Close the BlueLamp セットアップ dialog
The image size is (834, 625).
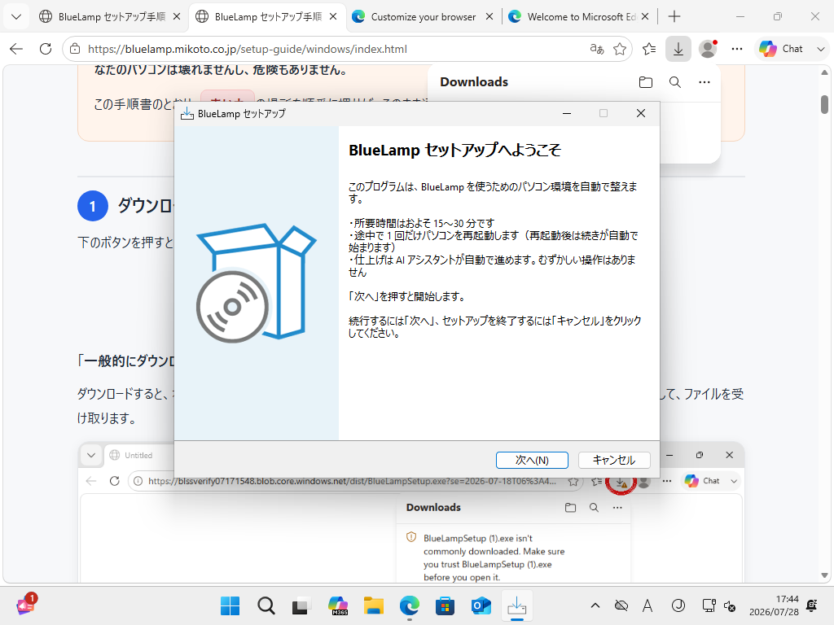(641, 113)
